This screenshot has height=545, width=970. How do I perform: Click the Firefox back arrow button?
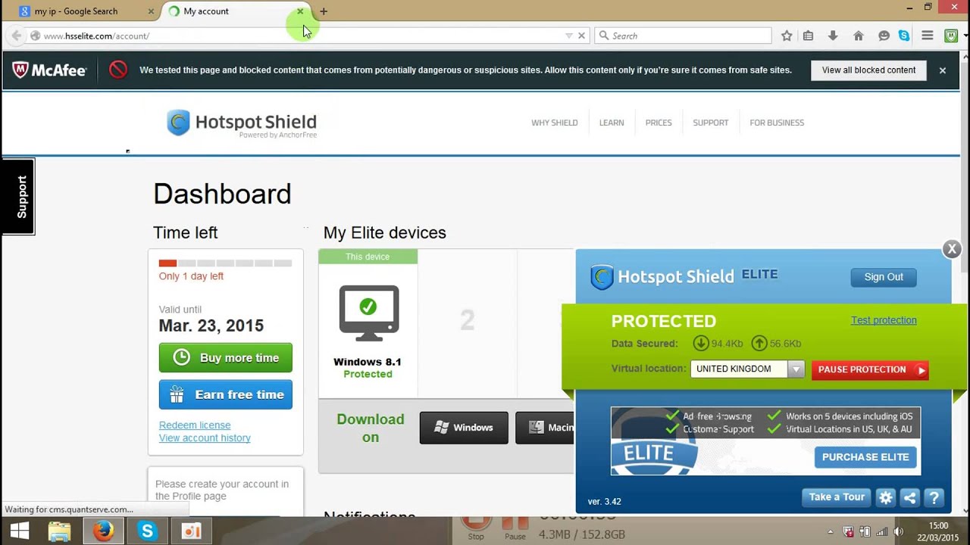(x=16, y=36)
